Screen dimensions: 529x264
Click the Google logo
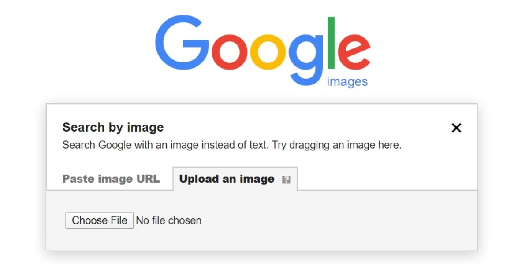pyautogui.click(x=264, y=48)
